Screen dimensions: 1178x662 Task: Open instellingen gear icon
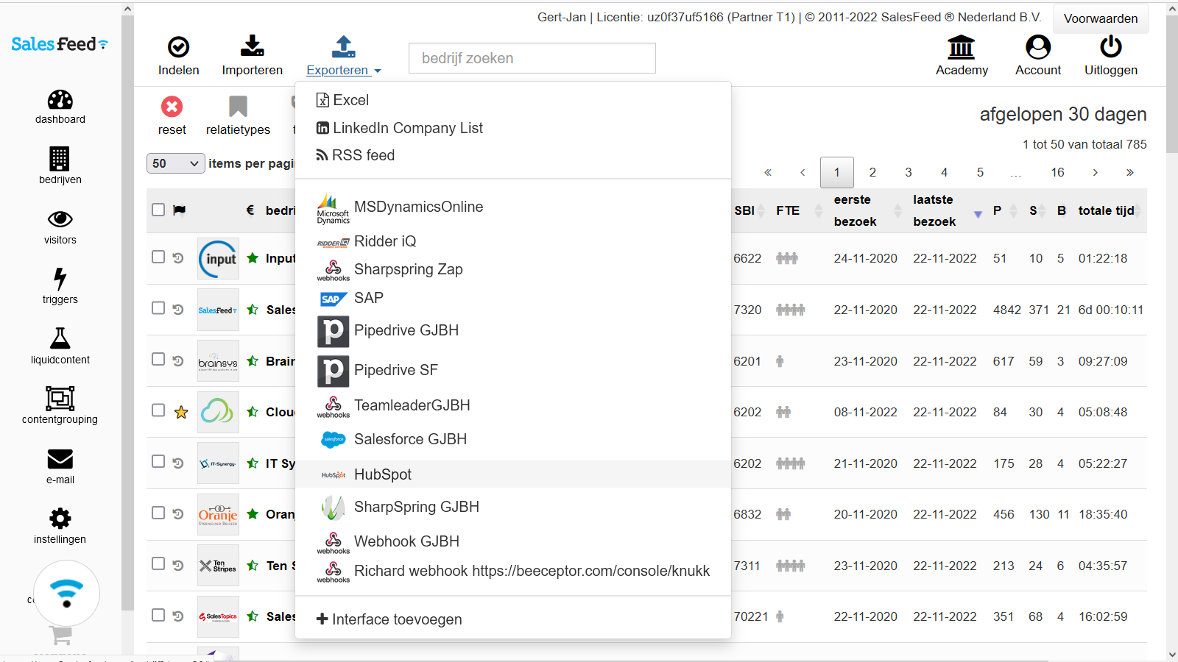[60, 519]
